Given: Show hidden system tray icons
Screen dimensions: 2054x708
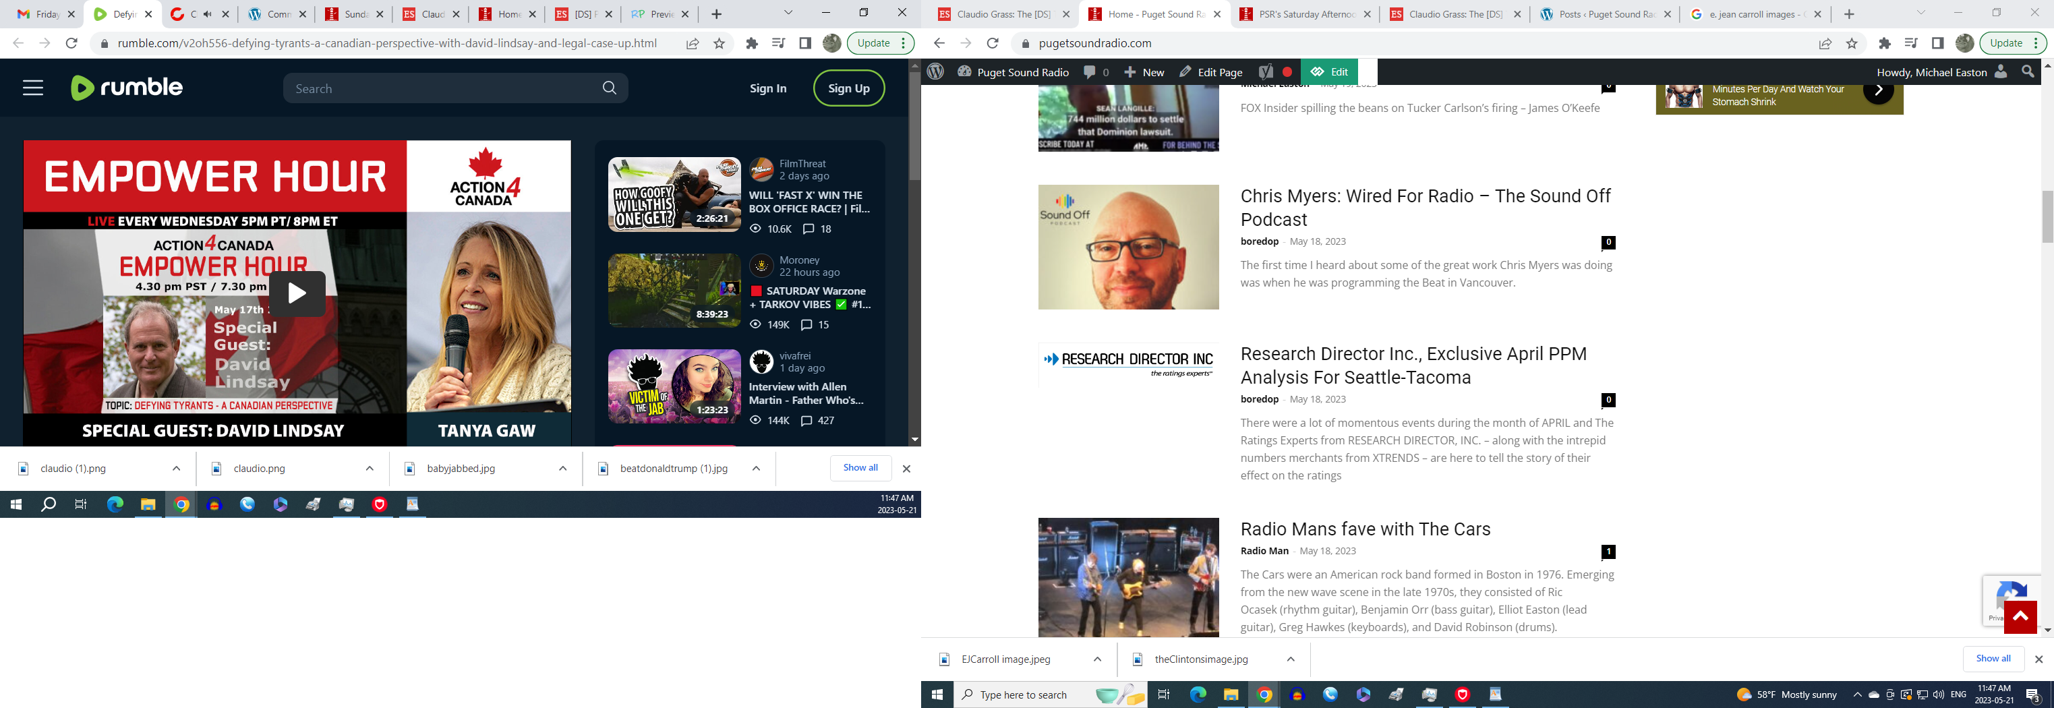Looking at the screenshot, I should [x=1856, y=695].
